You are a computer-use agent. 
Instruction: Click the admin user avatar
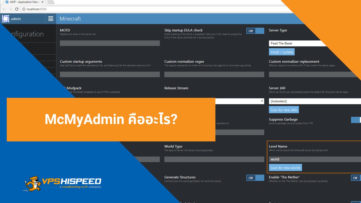pyautogui.click(x=6, y=19)
